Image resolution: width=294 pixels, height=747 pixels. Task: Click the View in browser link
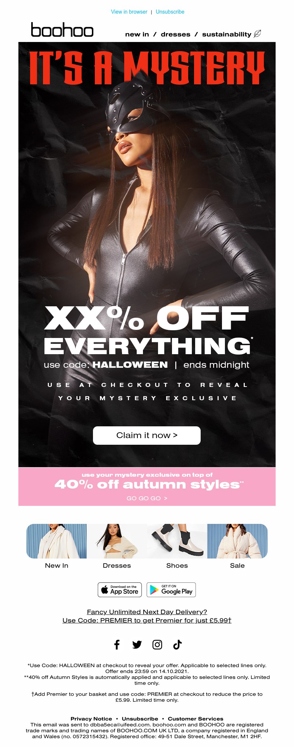(x=129, y=12)
